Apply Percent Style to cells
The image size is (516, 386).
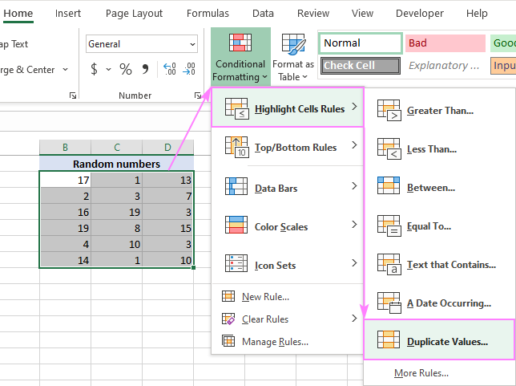click(x=126, y=70)
